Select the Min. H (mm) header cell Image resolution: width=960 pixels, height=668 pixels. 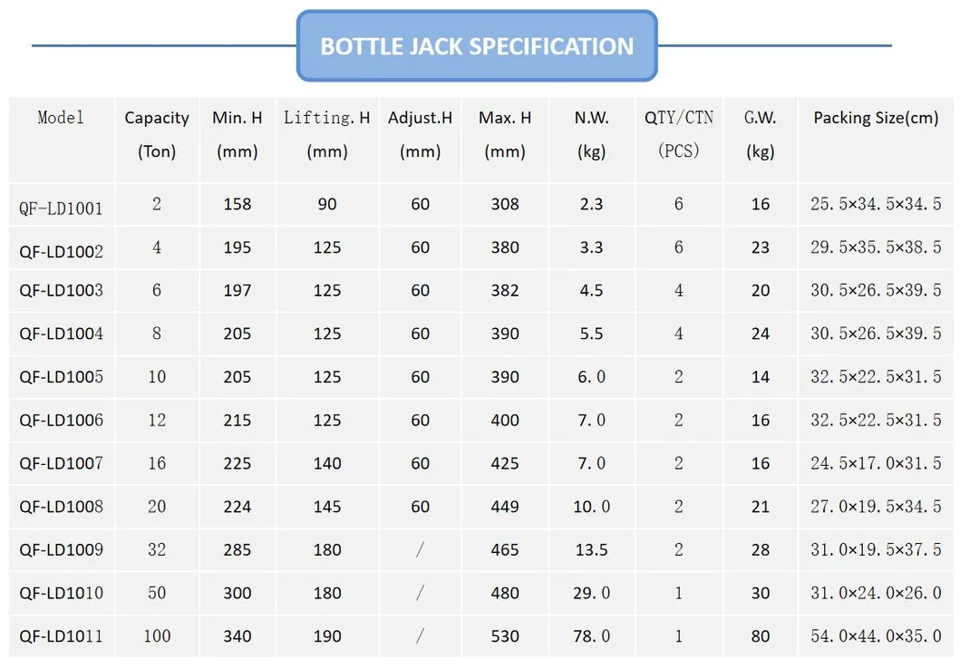[238, 134]
